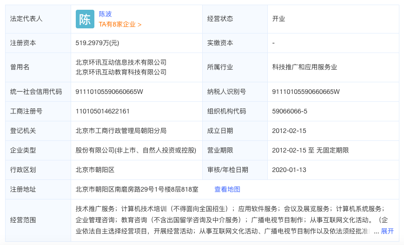Click the 工商注册号 label

pyautogui.click(x=26, y=111)
